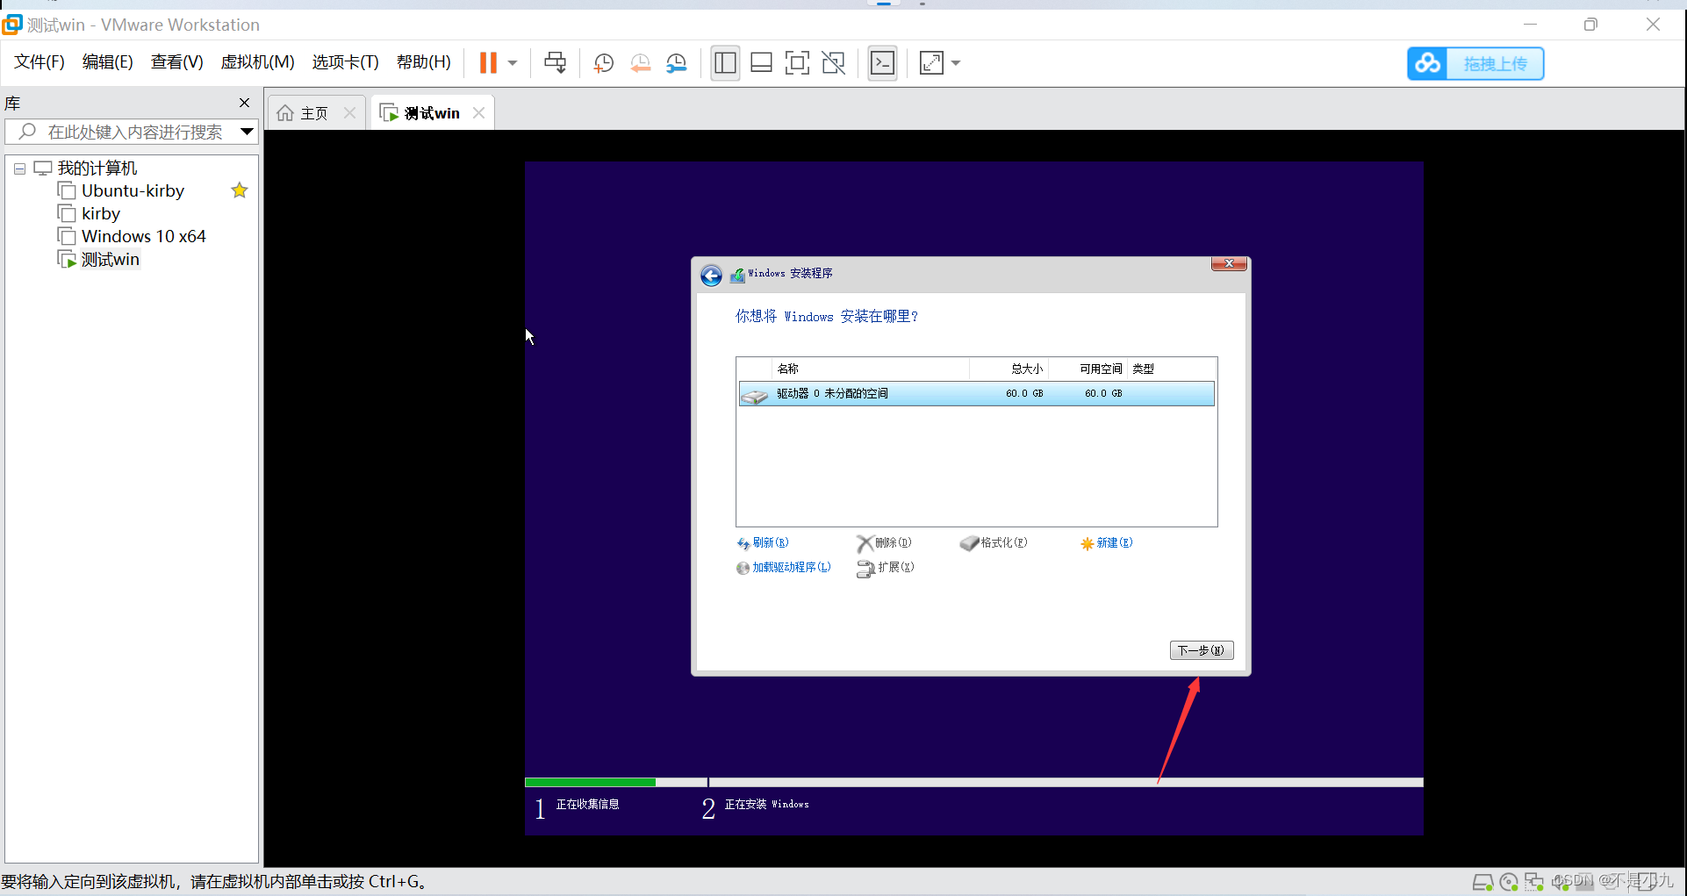Image resolution: width=1687 pixels, height=896 pixels.
Task: Select the kirby virtual machine
Action: [101, 213]
